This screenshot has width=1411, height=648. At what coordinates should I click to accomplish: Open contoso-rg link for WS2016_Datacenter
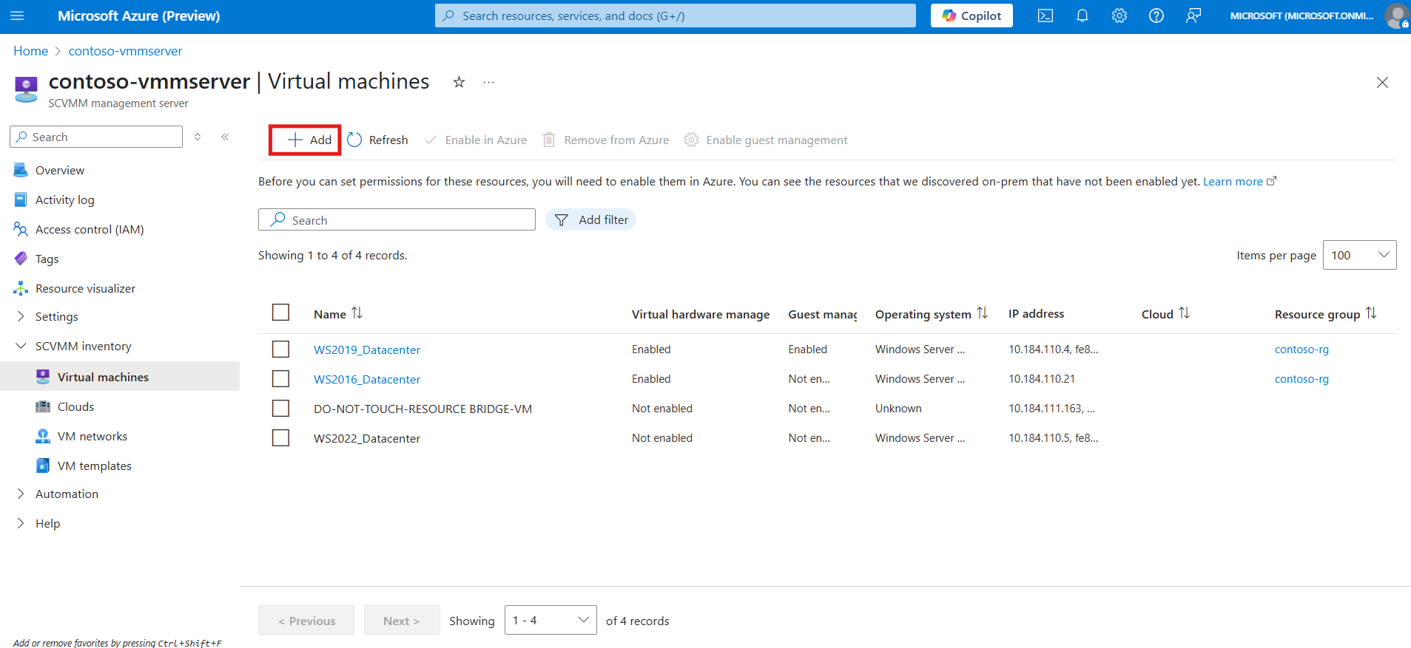(1301, 378)
